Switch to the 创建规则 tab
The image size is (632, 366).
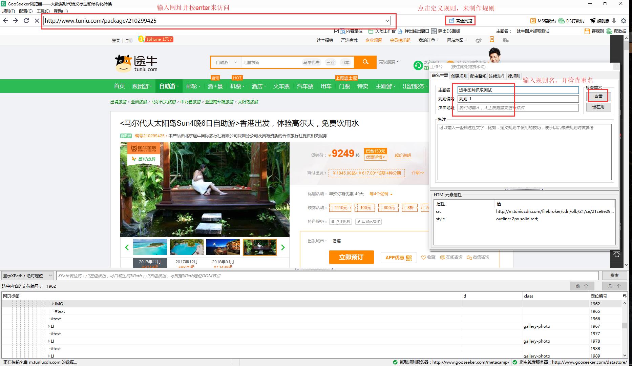tap(459, 76)
